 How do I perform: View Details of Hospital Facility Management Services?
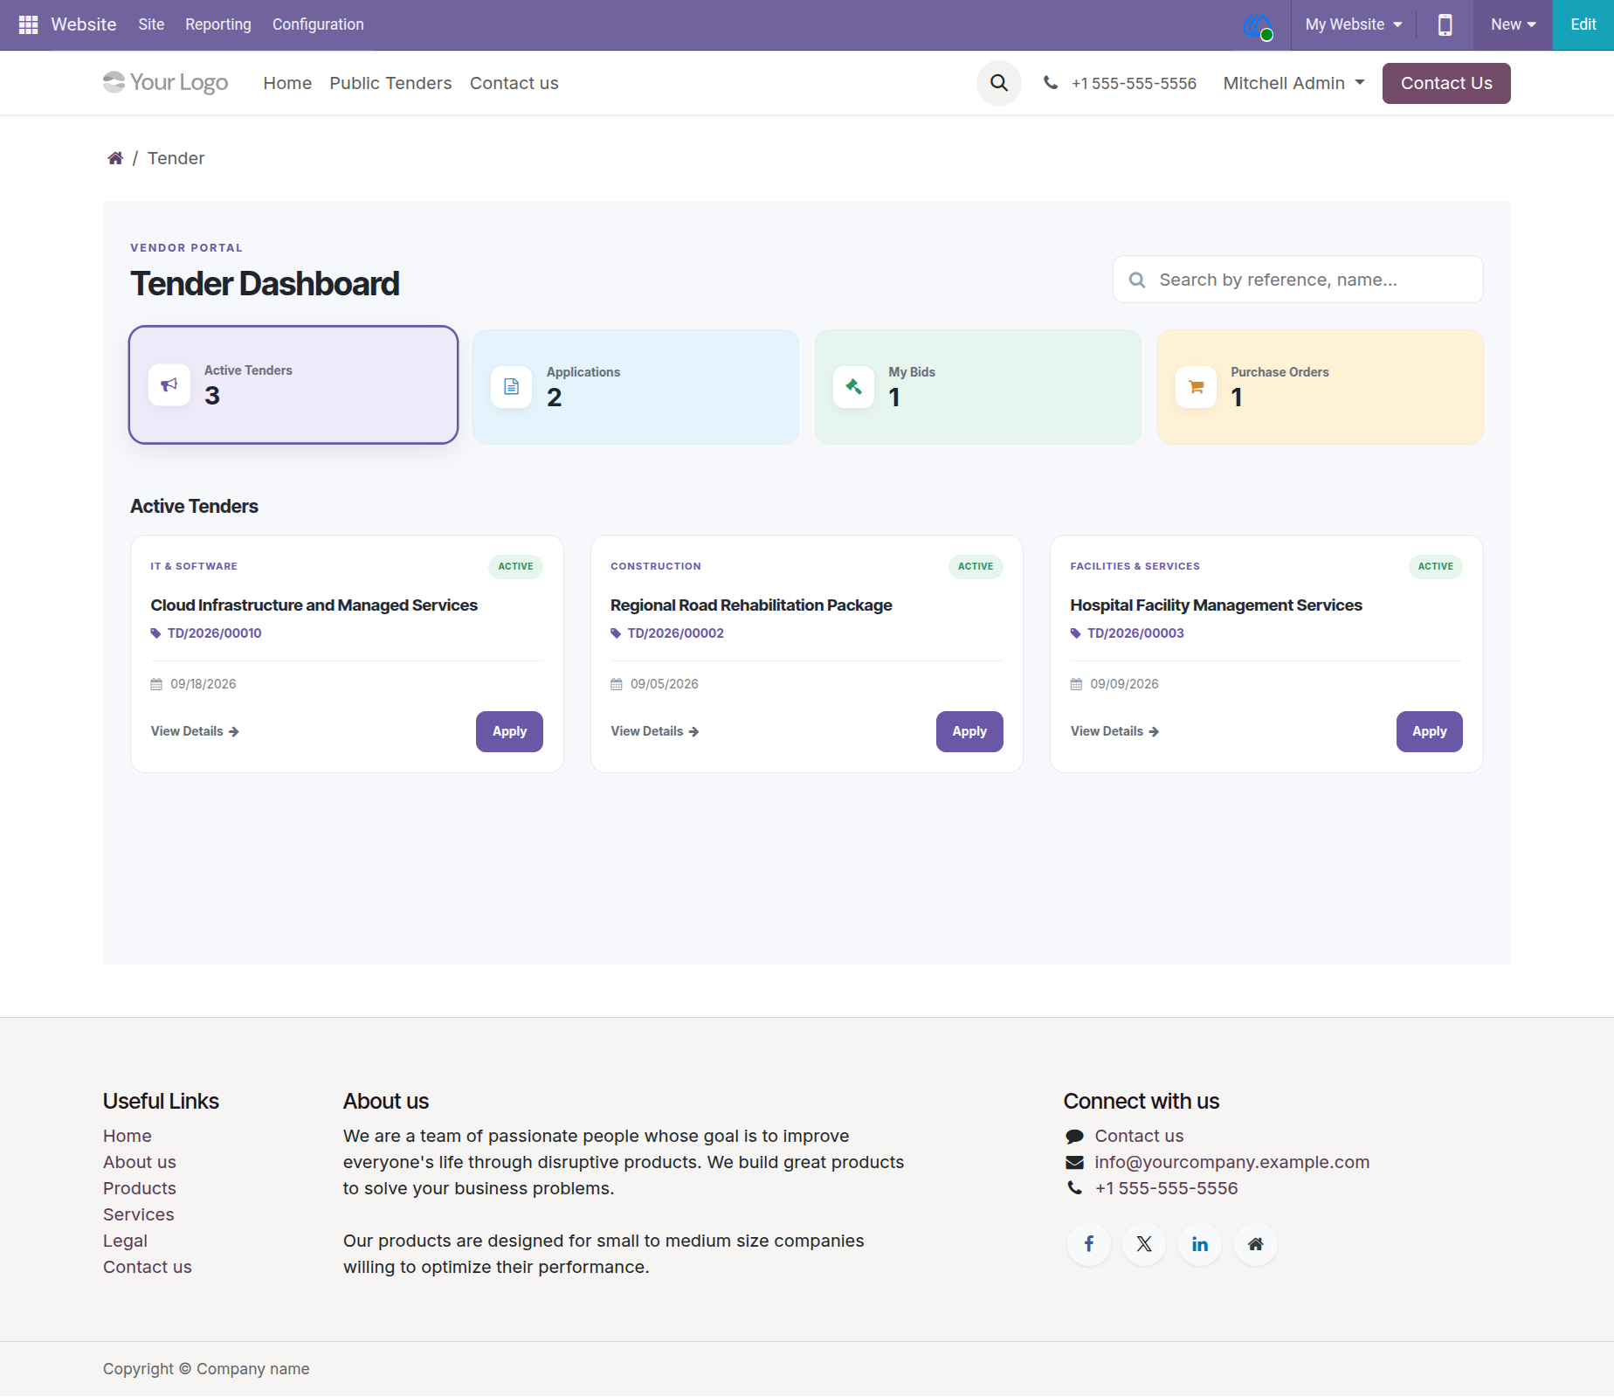point(1115,731)
